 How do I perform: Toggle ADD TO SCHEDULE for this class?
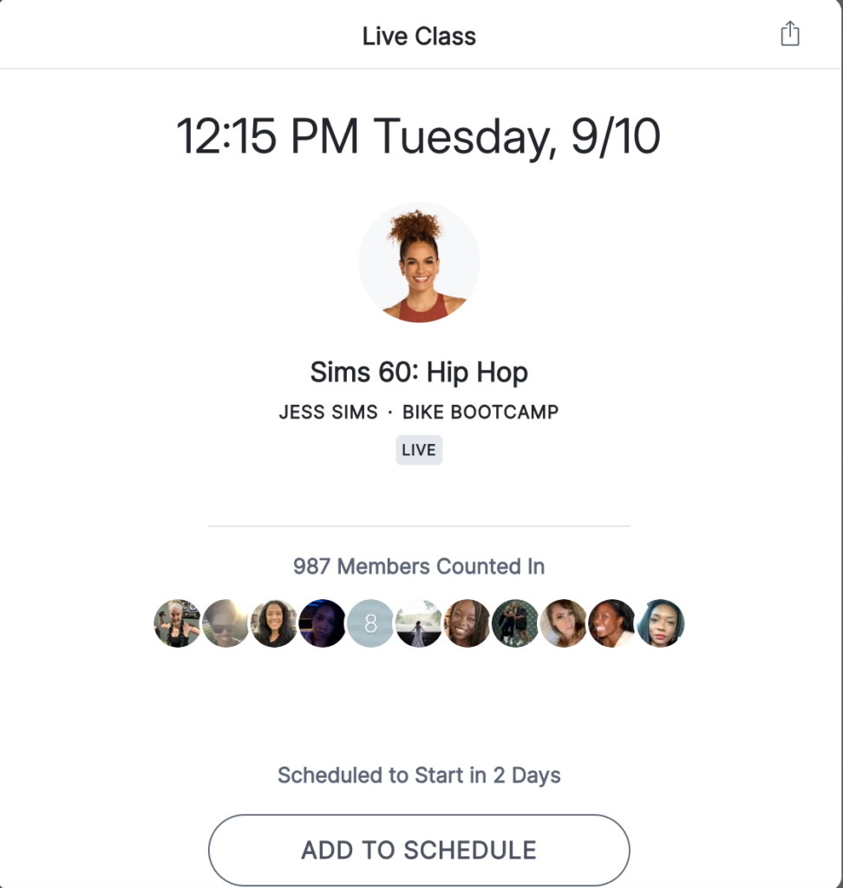click(x=419, y=850)
